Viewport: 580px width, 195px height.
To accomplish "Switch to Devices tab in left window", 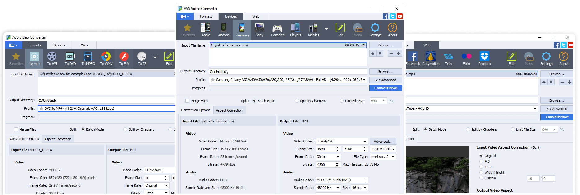I will click(x=59, y=45).
